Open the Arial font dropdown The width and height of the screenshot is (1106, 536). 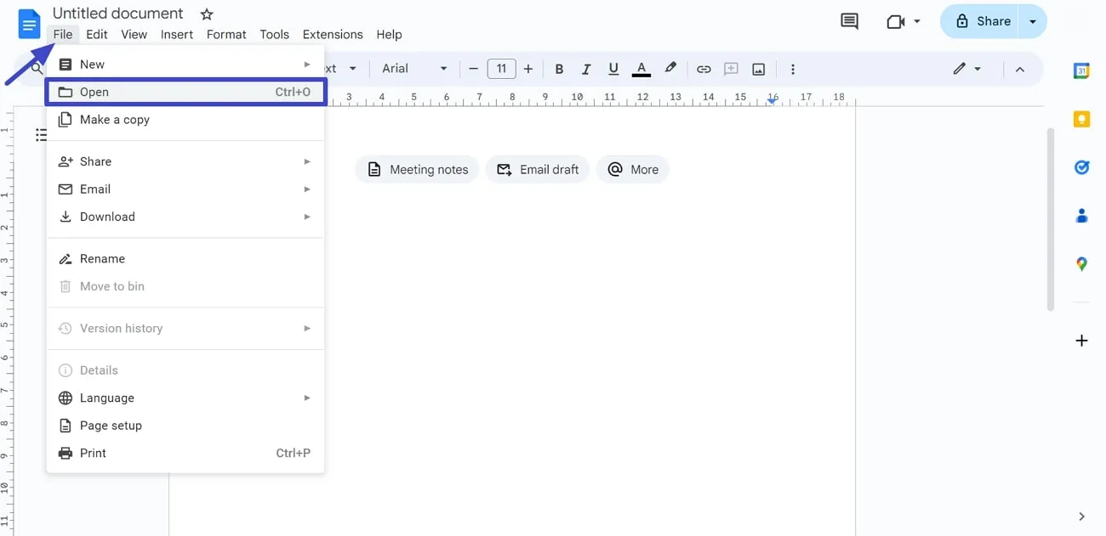[414, 69]
